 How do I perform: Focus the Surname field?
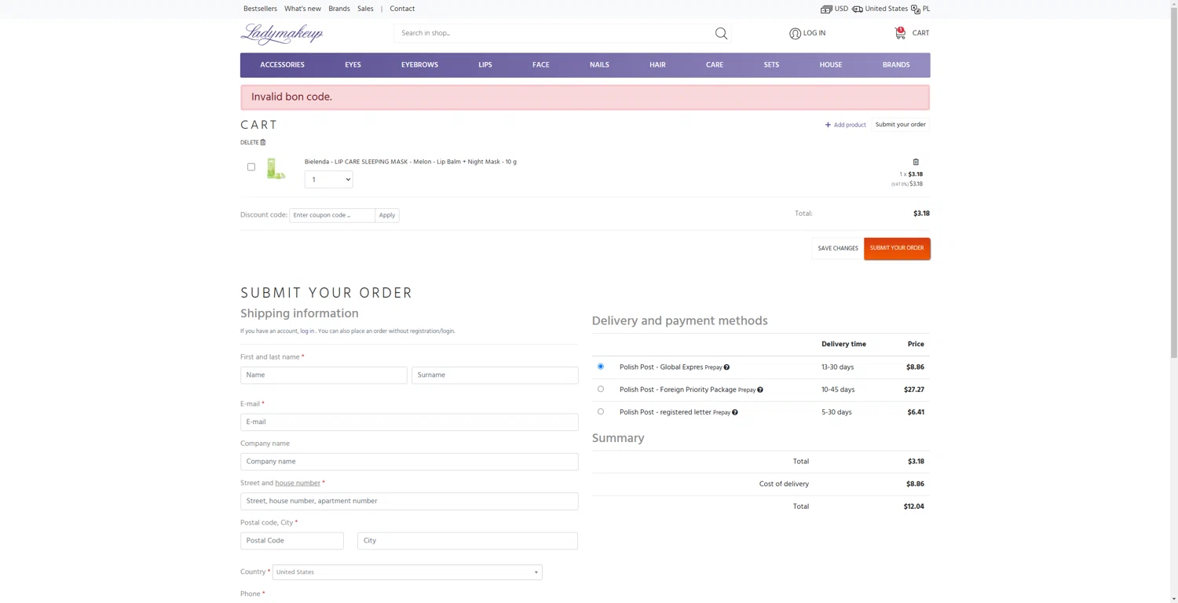coord(495,375)
